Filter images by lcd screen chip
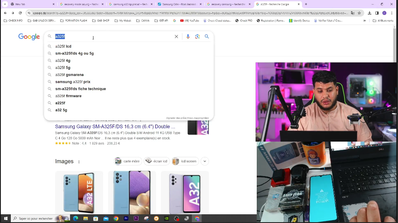The width and height of the screenshot is (398, 223). tap(185, 161)
